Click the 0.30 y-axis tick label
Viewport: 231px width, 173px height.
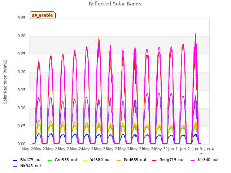pyautogui.click(x=22, y=36)
